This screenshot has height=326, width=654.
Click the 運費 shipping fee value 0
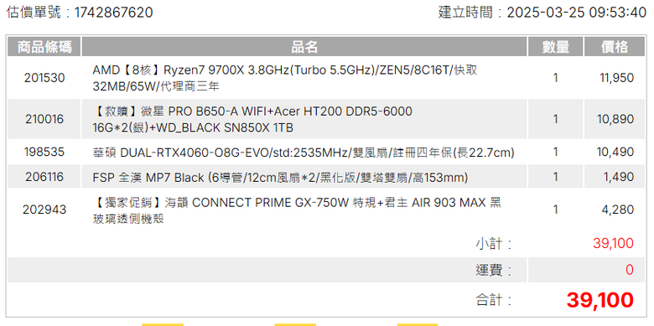click(630, 270)
